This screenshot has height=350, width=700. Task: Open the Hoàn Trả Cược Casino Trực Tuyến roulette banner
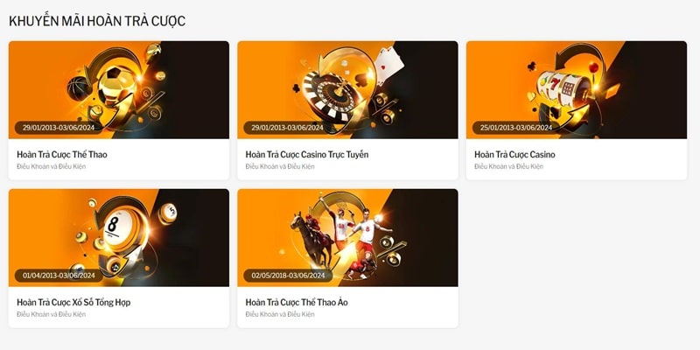(x=347, y=90)
